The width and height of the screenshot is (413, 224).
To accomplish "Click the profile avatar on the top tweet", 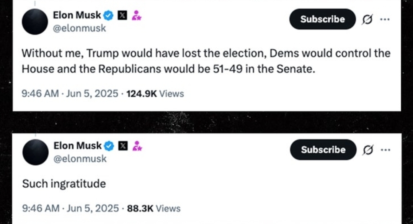I will 35,22.
